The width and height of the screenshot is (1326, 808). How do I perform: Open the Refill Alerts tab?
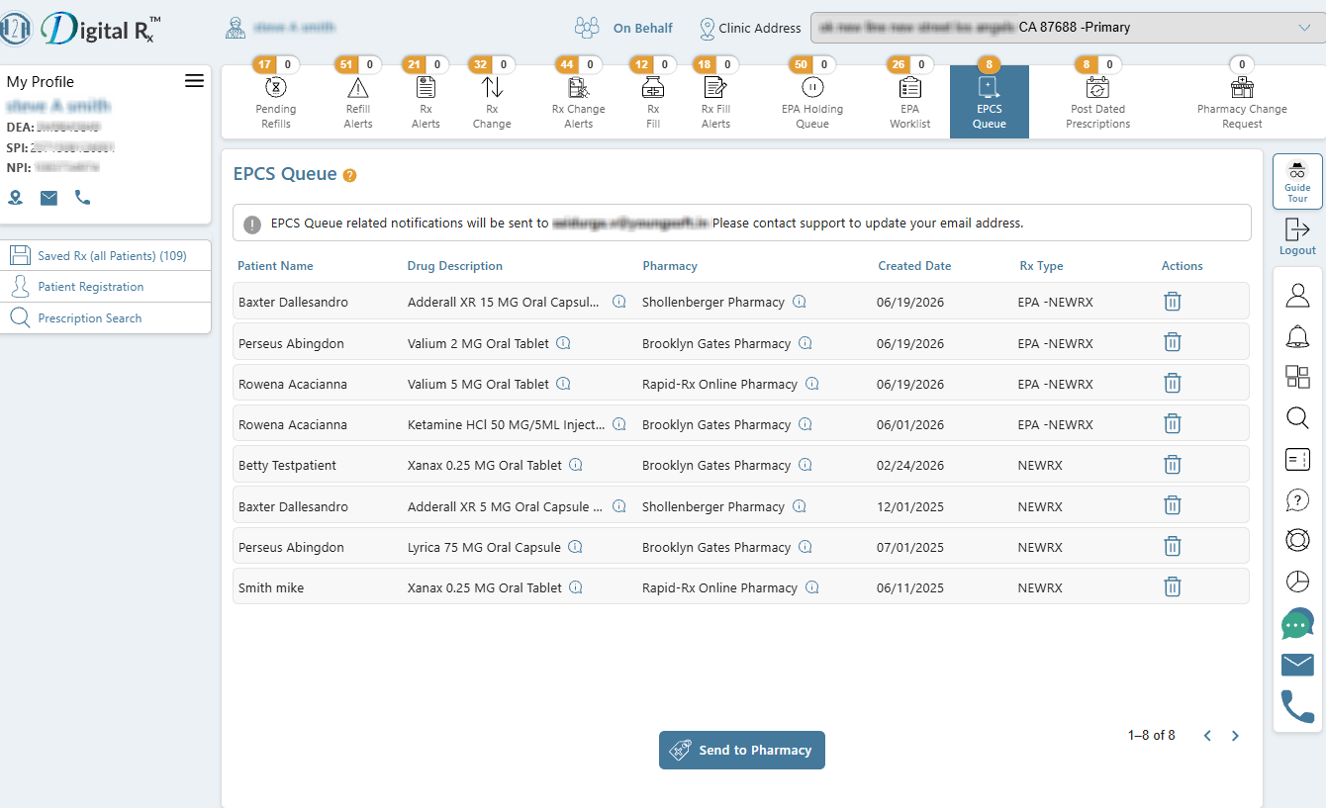(x=358, y=102)
